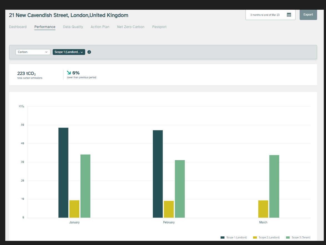Open the '3 months to end of Mar 23' date field
Screen dimensions: 326x245
[265, 15]
